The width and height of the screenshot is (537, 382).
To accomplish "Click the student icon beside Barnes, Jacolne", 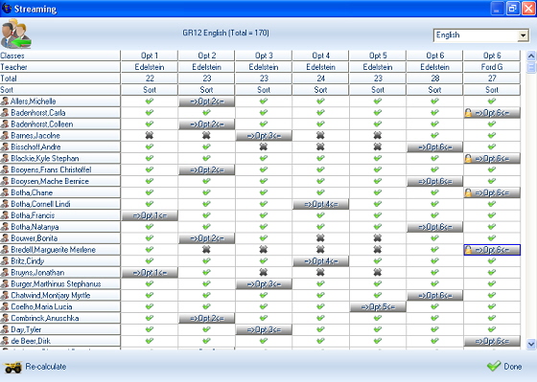I will (x=5, y=135).
